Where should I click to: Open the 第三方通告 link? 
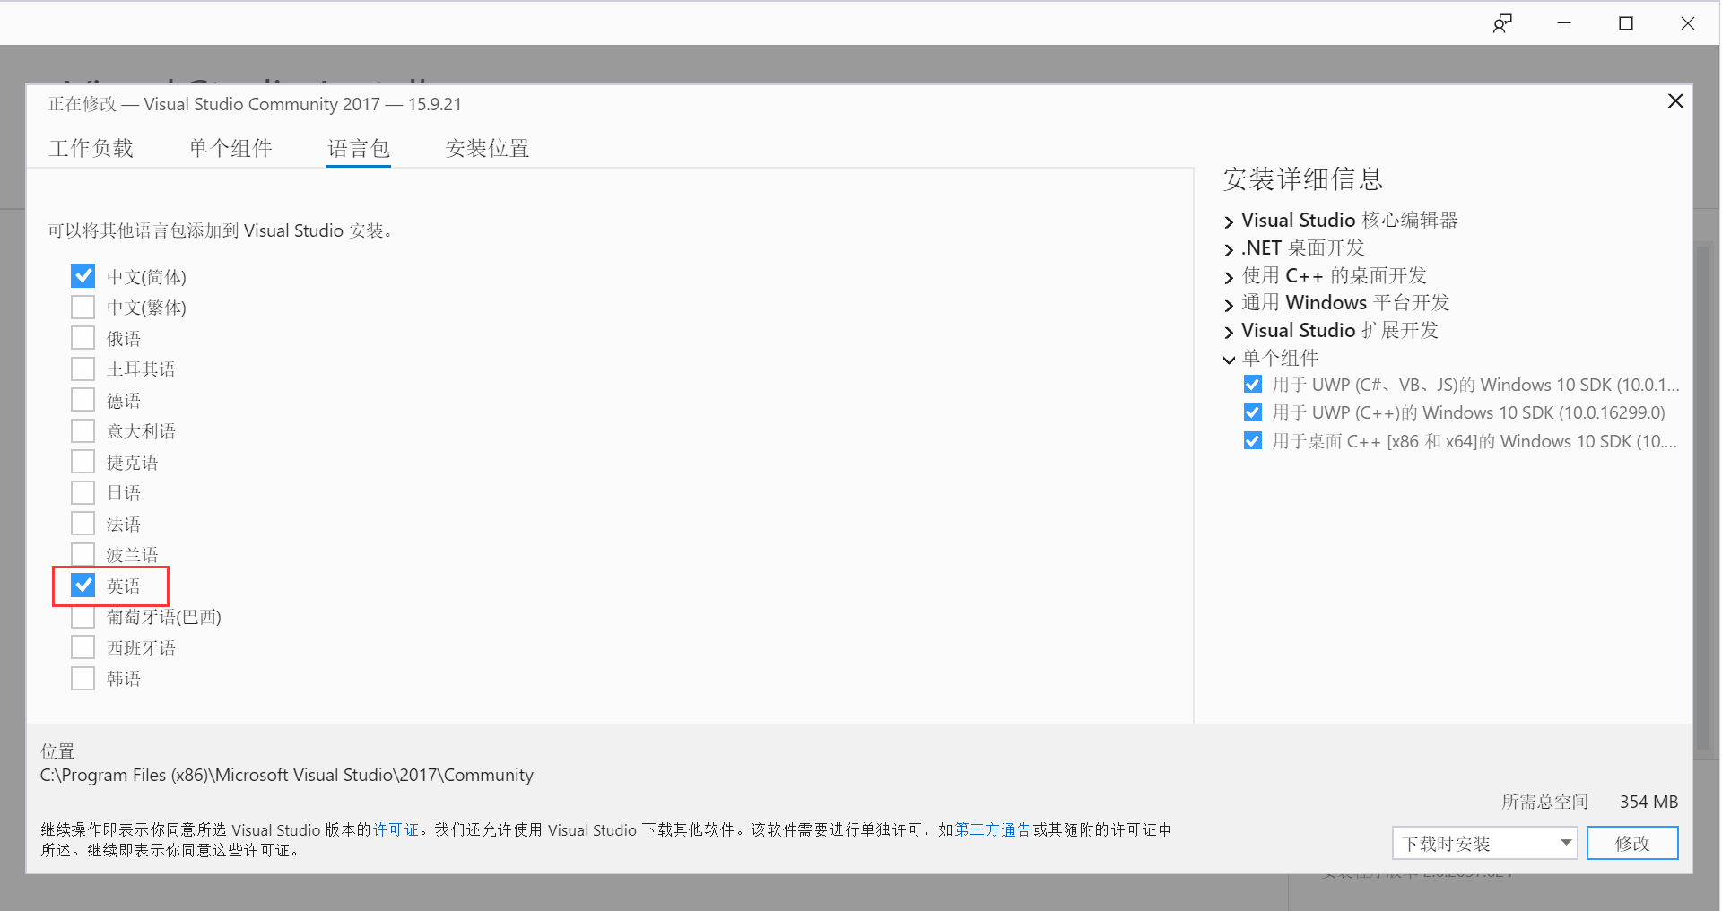pos(993,830)
